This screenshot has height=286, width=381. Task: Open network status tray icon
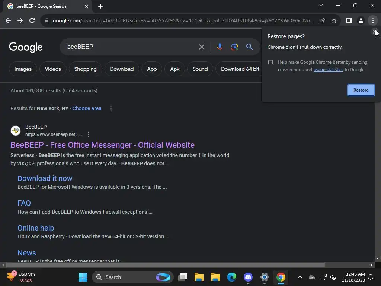coord(323,277)
